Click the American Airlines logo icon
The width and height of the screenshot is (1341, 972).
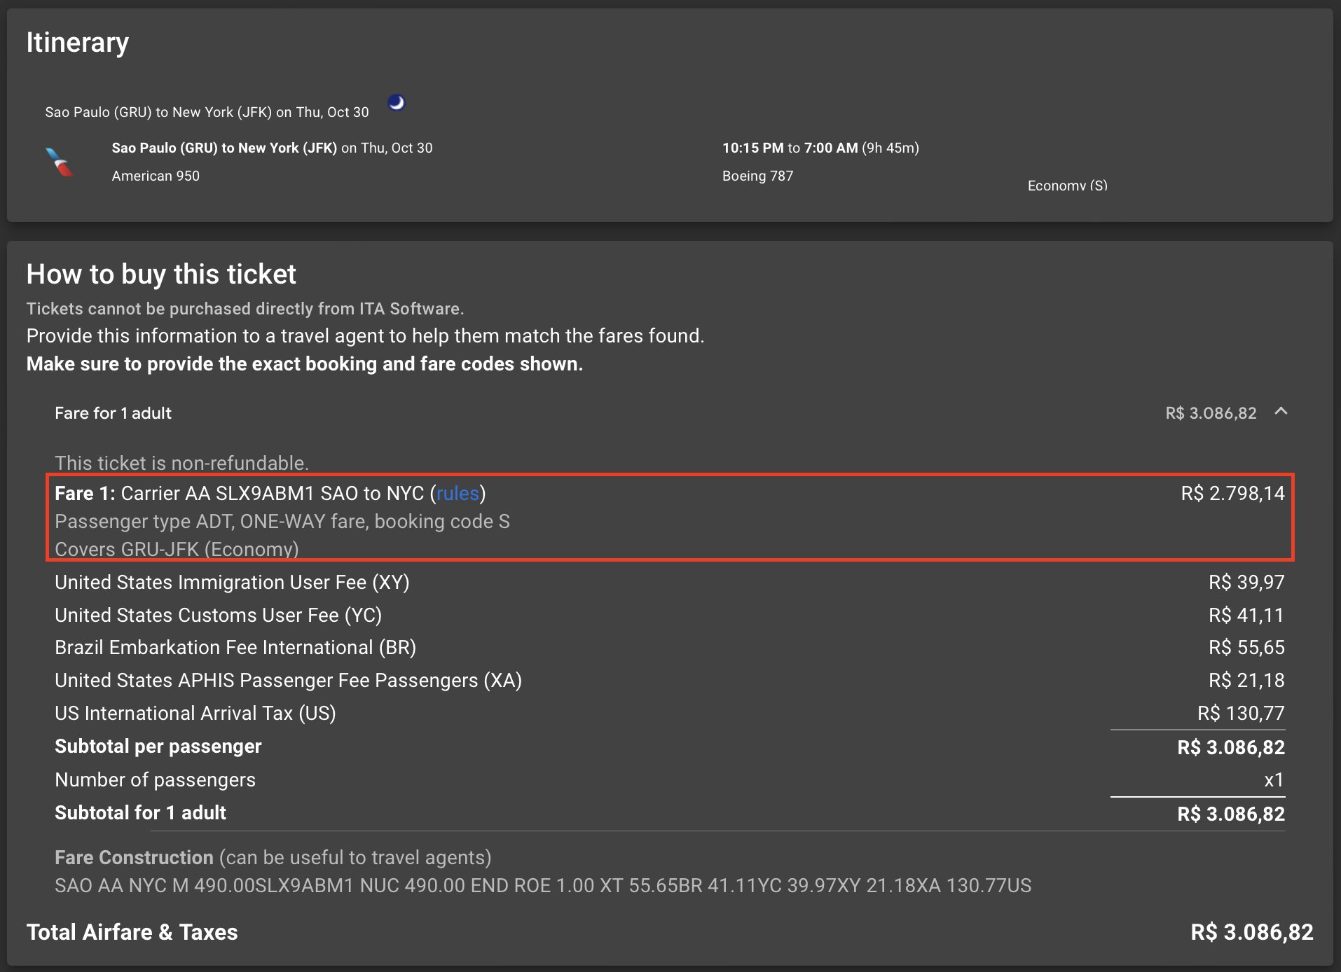point(60,162)
